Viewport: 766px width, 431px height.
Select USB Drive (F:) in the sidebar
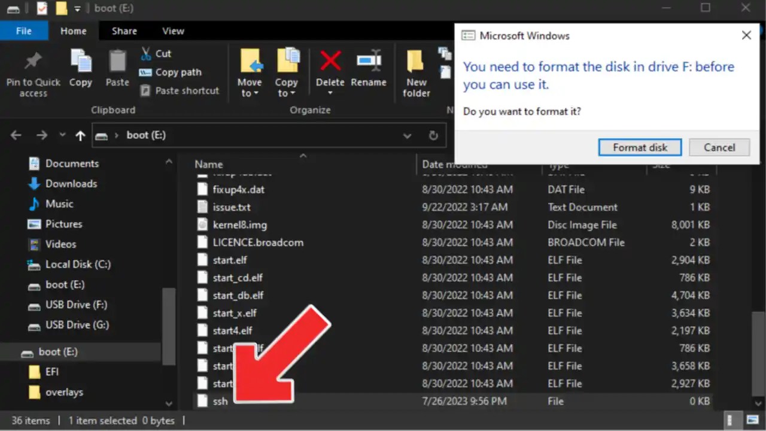[76, 305]
